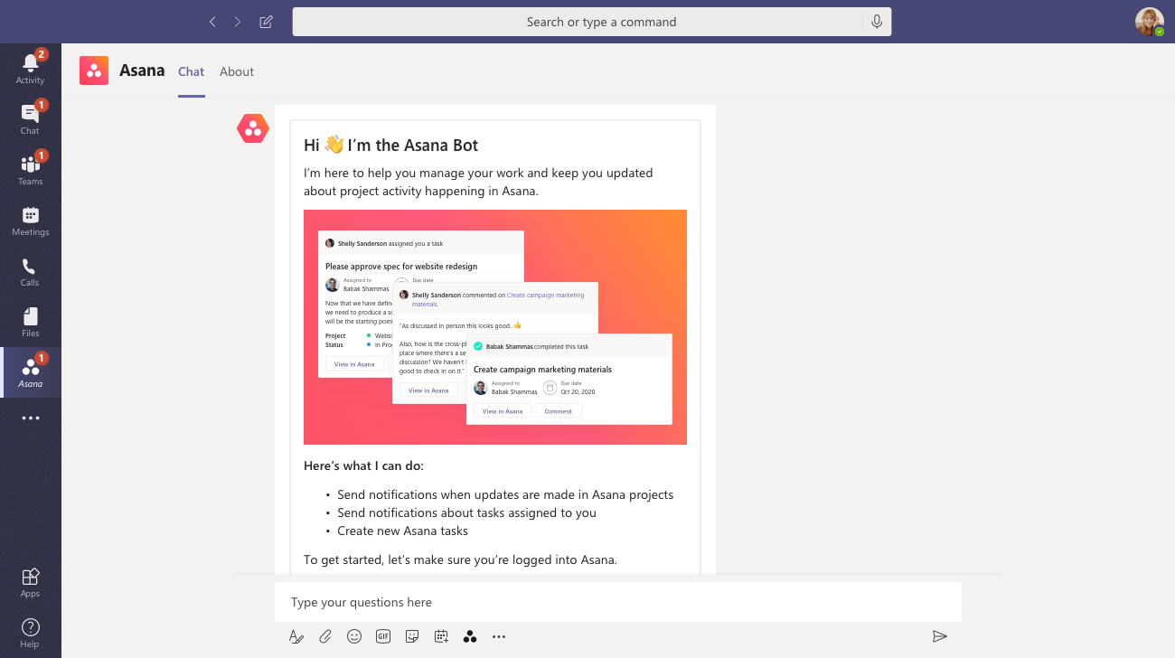Navigate back with the left arrow
Image resolution: width=1175 pixels, height=658 pixels.
(x=212, y=22)
